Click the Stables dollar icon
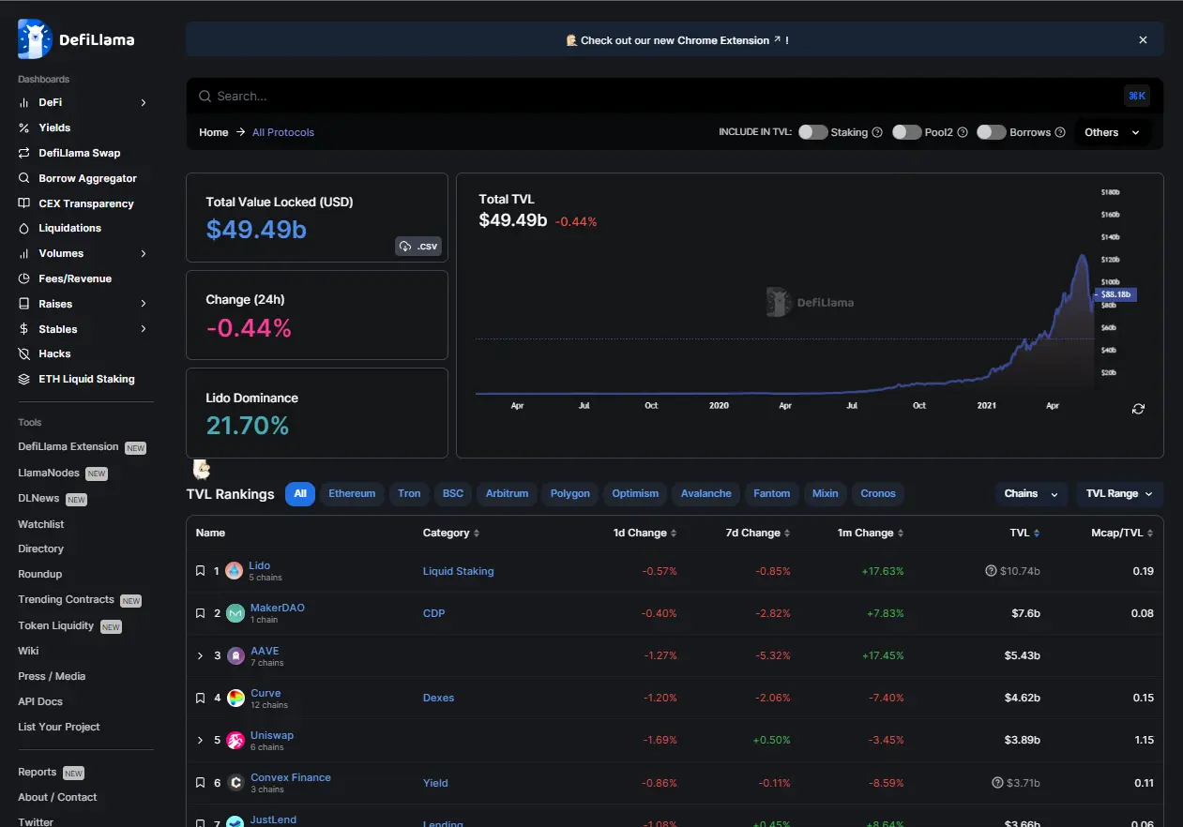Screen dimensions: 1183x827 pos(24,329)
